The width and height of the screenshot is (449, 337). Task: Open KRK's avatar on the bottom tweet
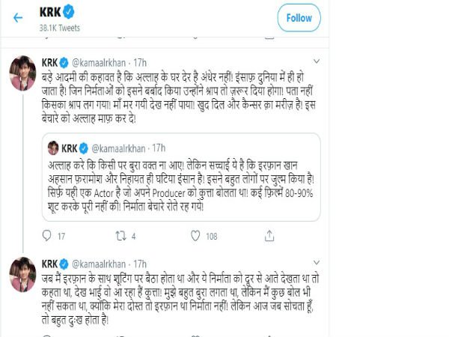click(20, 273)
